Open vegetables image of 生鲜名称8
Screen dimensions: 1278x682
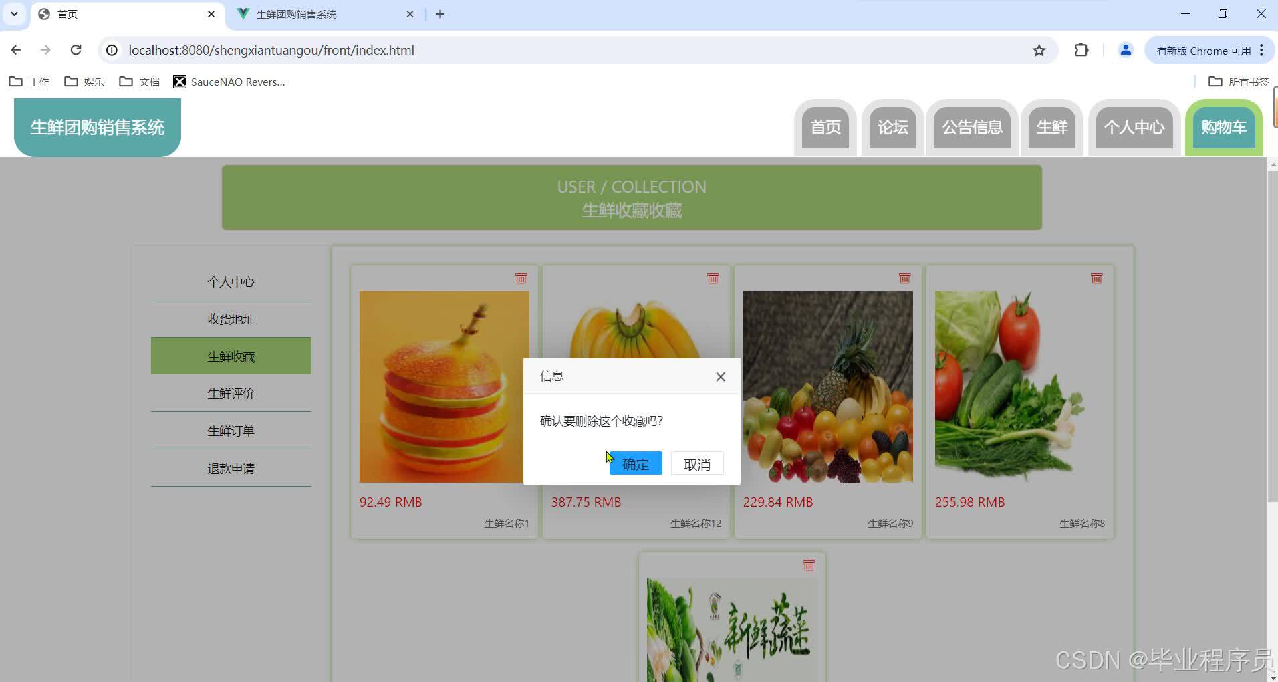(x=1019, y=386)
